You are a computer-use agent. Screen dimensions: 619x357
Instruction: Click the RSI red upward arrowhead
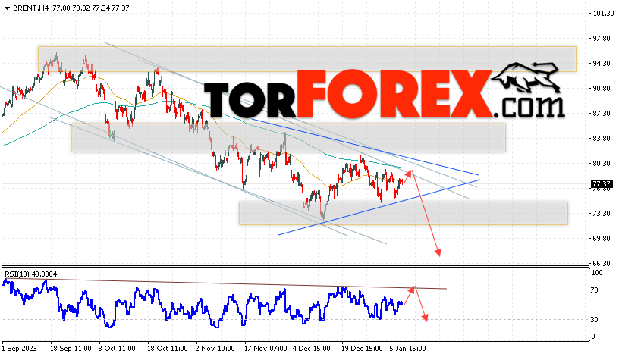411,290
